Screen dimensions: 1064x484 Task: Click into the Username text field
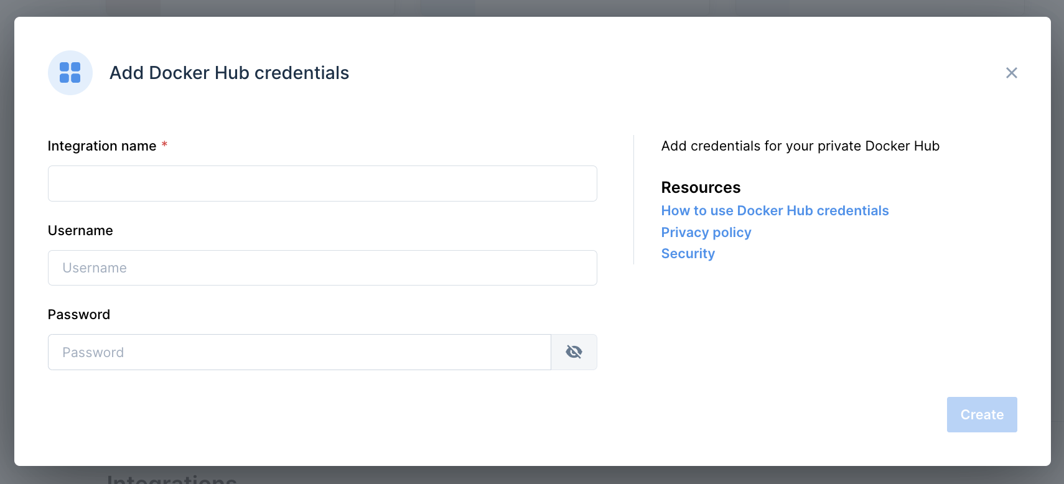tap(322, 268)
